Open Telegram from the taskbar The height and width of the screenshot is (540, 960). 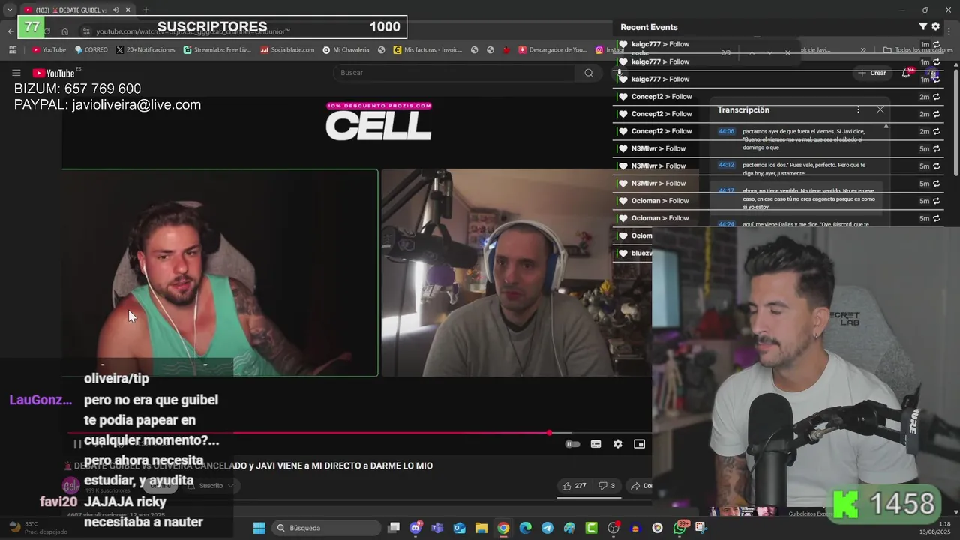[547, 528]
